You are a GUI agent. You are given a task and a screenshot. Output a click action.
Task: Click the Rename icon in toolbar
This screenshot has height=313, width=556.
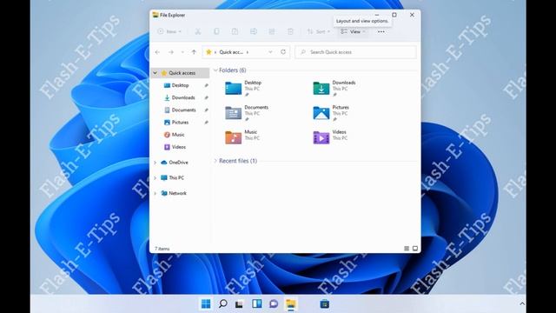(x=253, y=31)
